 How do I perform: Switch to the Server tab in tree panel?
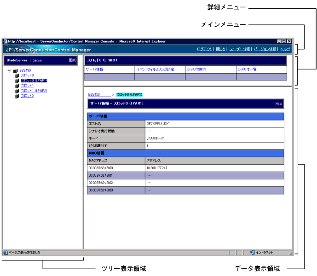point(37,60)
